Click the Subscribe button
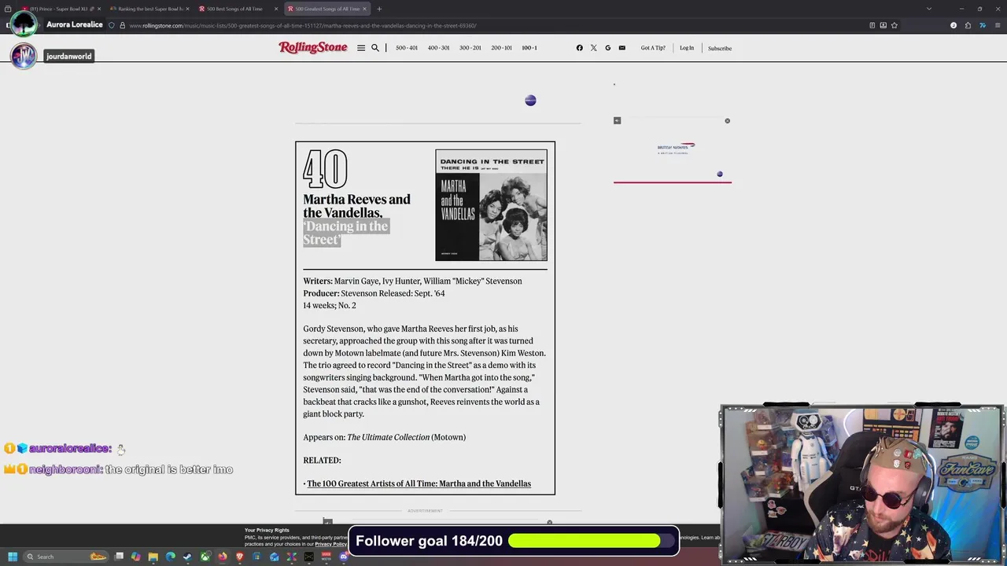Screen dimensions: 1007x566 (x=720, y=48)
